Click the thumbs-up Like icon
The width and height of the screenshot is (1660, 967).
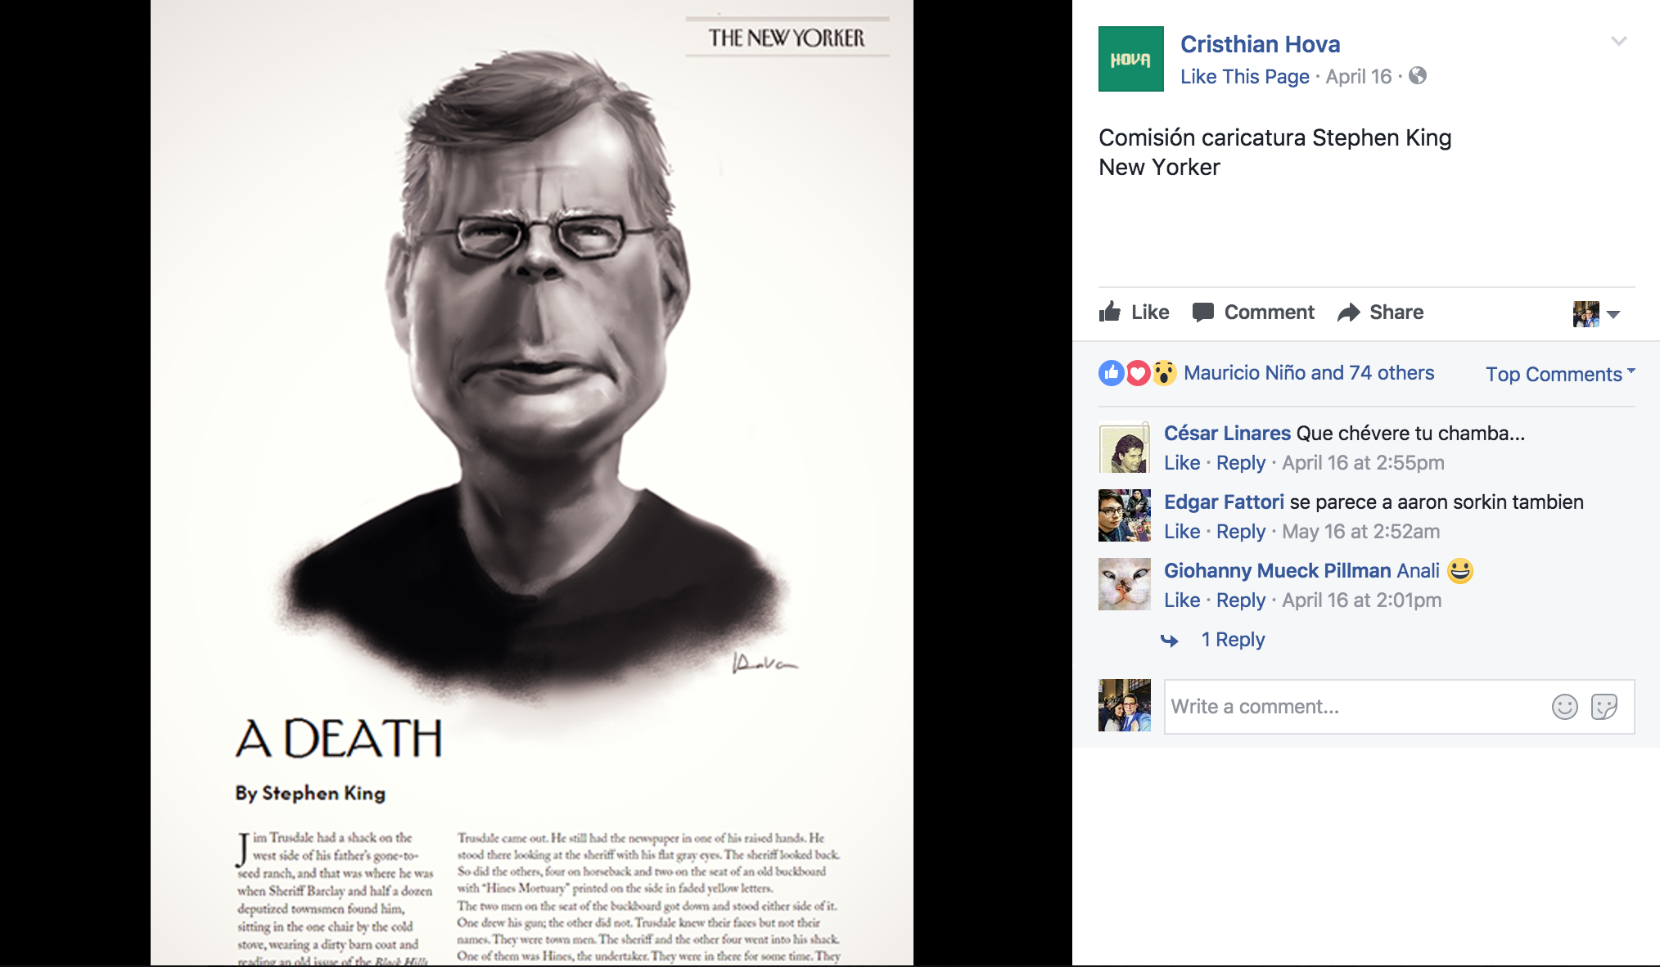(1110, 312)
